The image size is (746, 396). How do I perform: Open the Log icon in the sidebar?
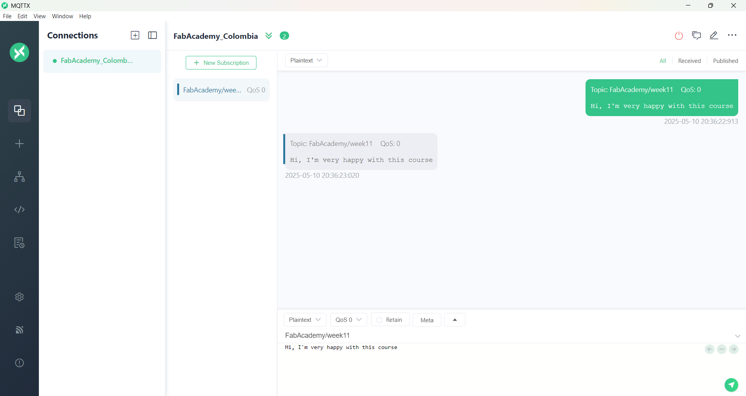point(19,243)
